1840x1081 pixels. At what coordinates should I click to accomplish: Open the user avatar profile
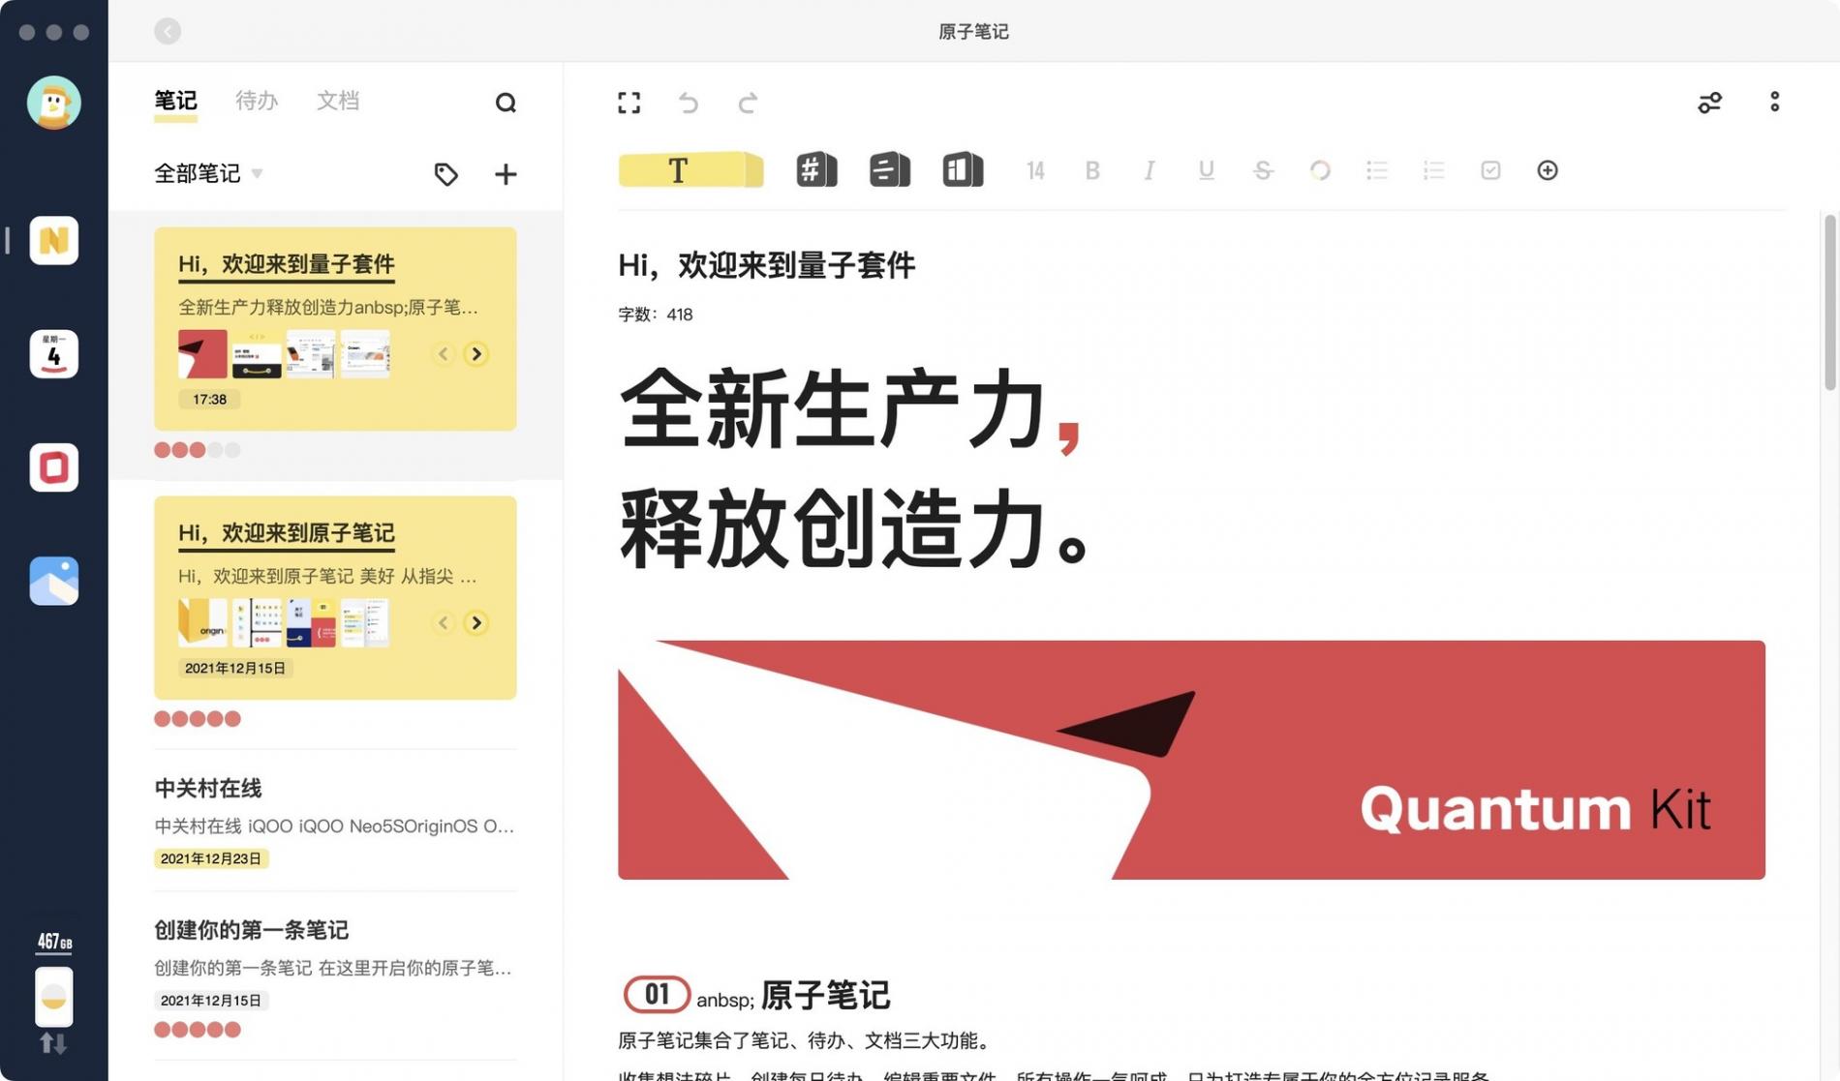(53, 103)
